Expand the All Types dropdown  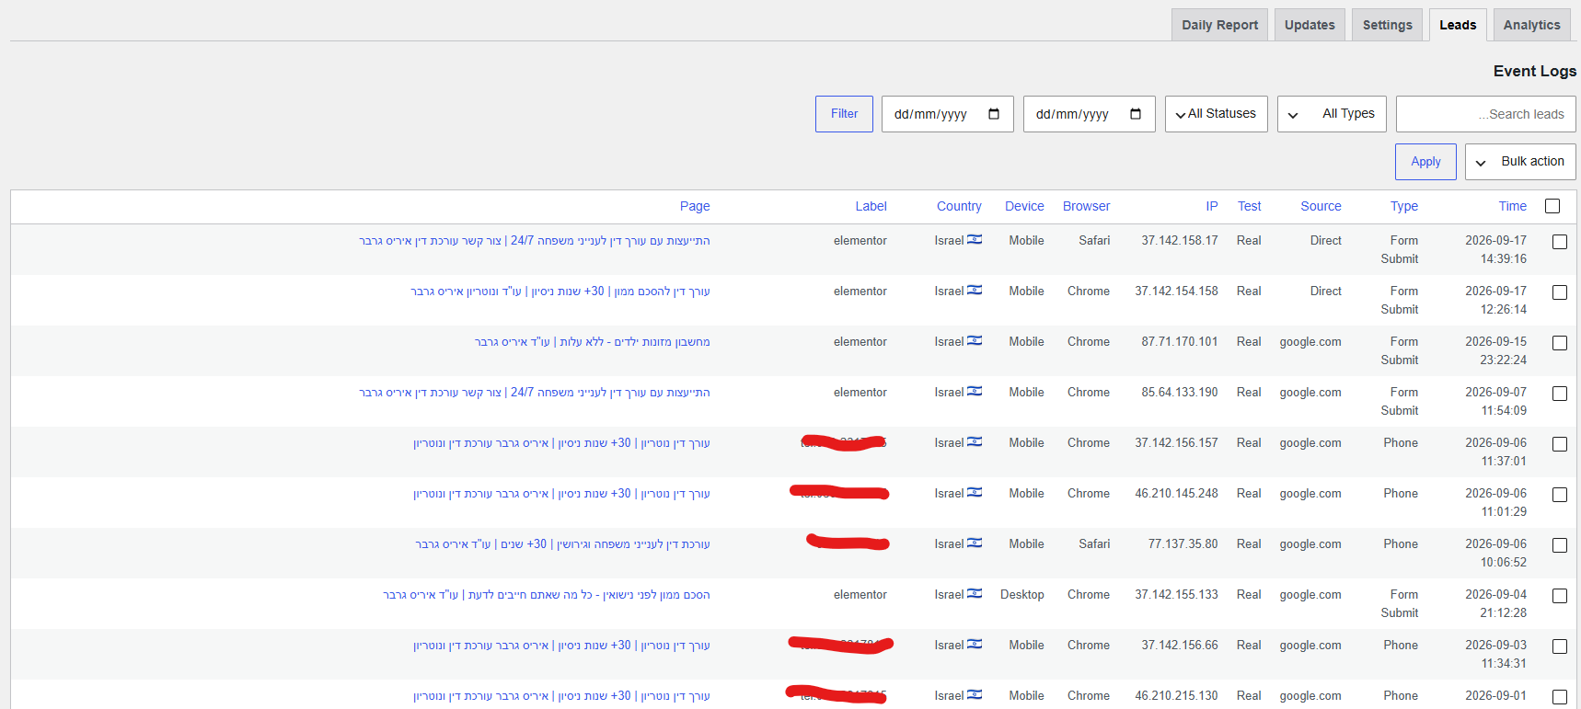click(1332, 114)
